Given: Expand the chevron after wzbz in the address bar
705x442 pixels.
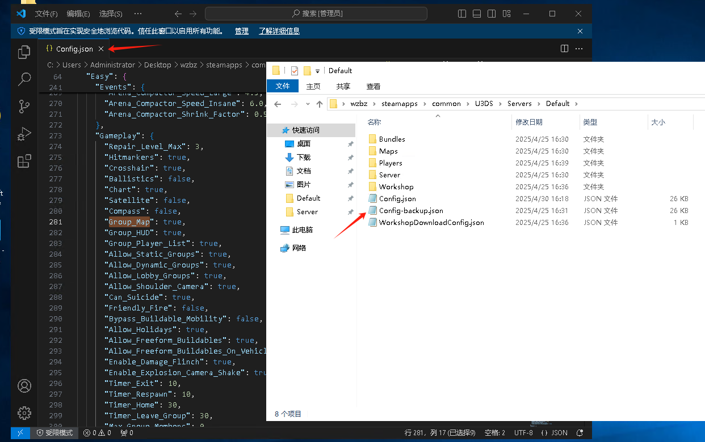Looking at the screenshot, I should click(376, 104).
